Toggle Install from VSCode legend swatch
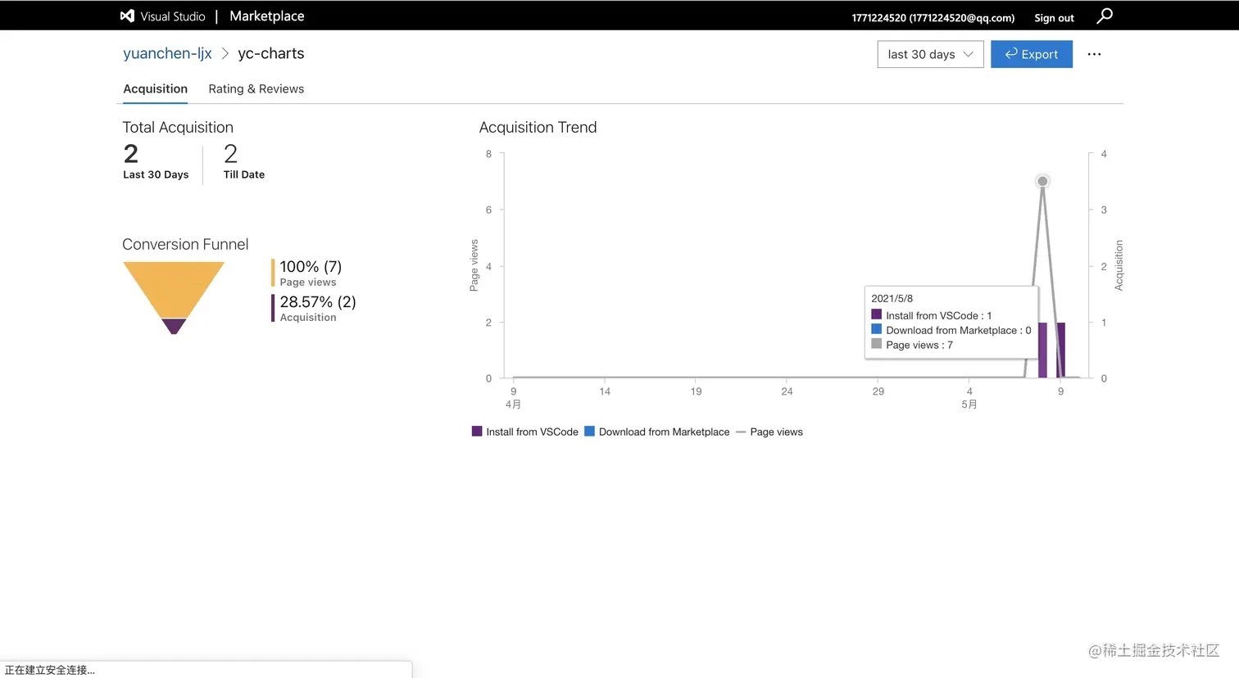1239x678 pixels. point(477,431)
